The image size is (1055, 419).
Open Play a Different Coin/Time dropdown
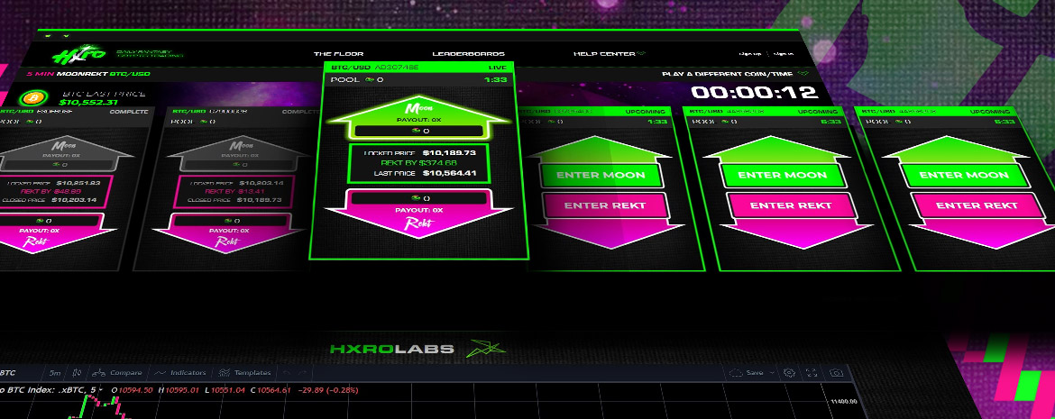[x=736, y=74]
